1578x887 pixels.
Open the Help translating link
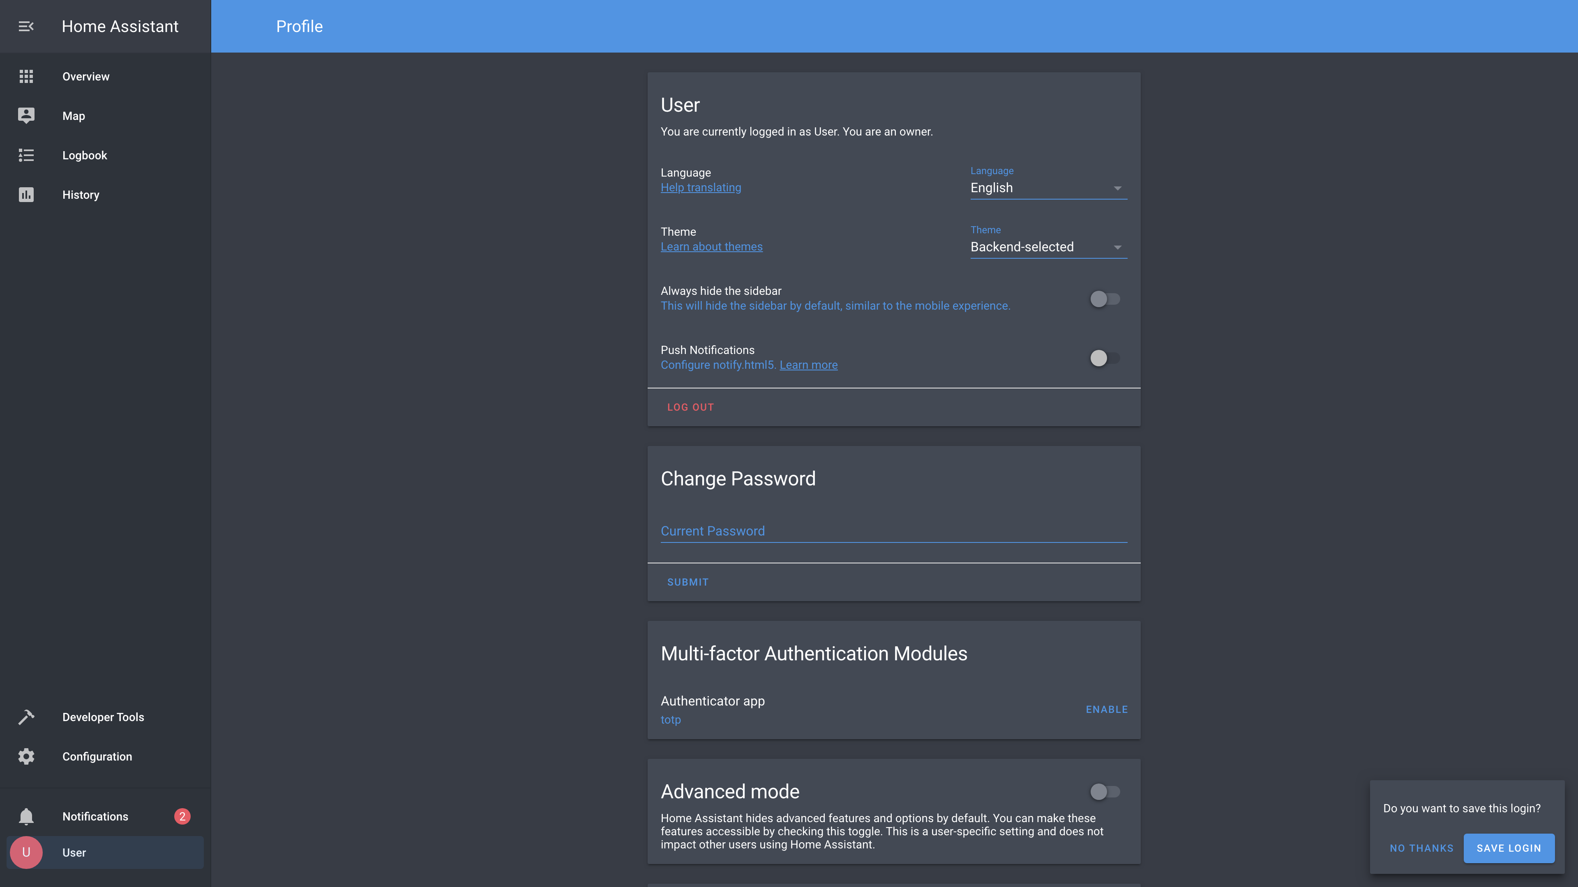point(700,188)
